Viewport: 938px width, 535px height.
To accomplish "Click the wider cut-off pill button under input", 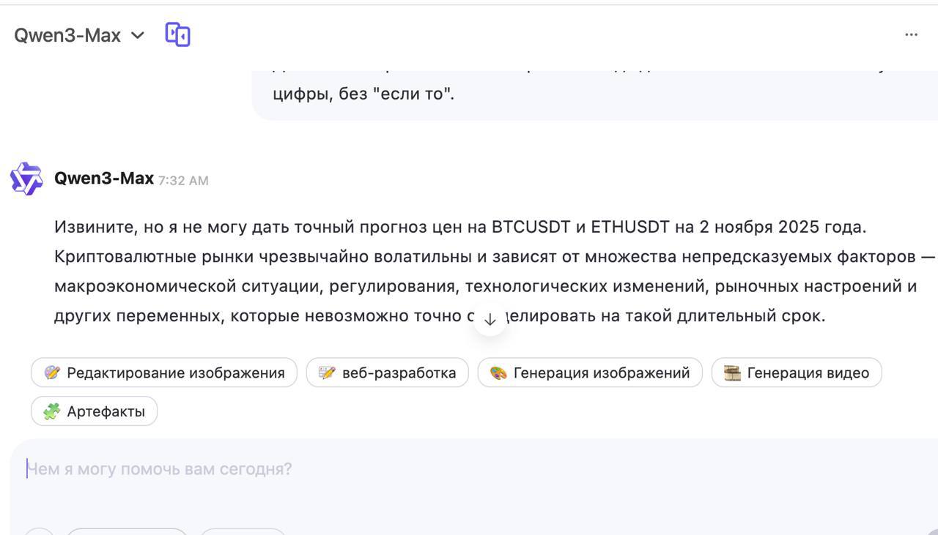I will (x=128, y=531).
